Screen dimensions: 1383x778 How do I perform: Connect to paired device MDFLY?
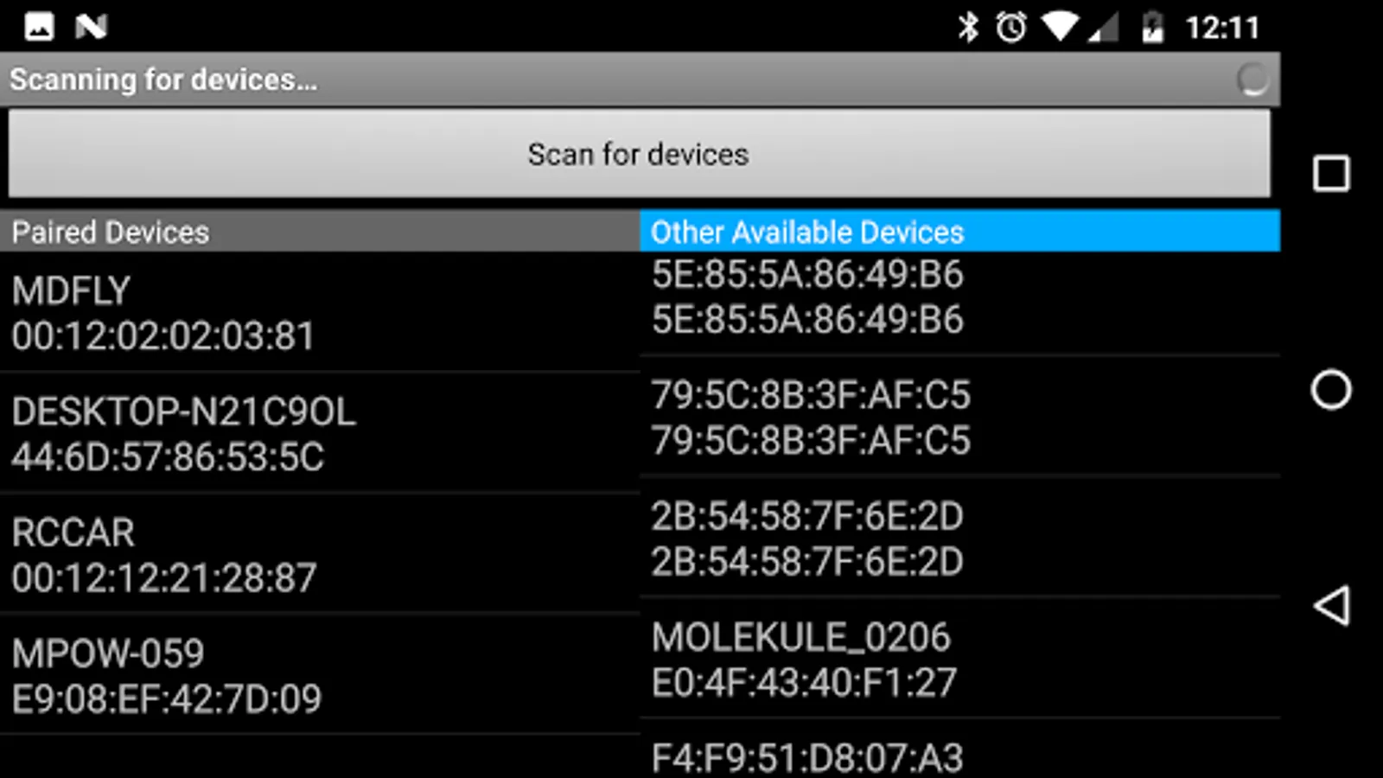(319, 313)
